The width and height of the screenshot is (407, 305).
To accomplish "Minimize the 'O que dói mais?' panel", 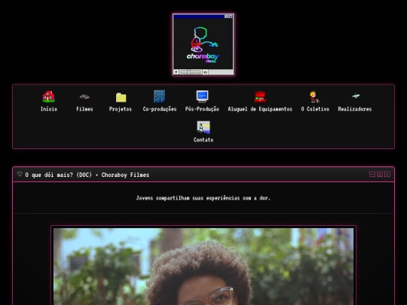I will click(x=372, y=174).
